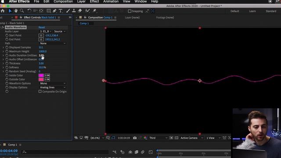This screenshot has height=158, width=281.
Task: Switch to Default workspace
Action: click(235, 11)
